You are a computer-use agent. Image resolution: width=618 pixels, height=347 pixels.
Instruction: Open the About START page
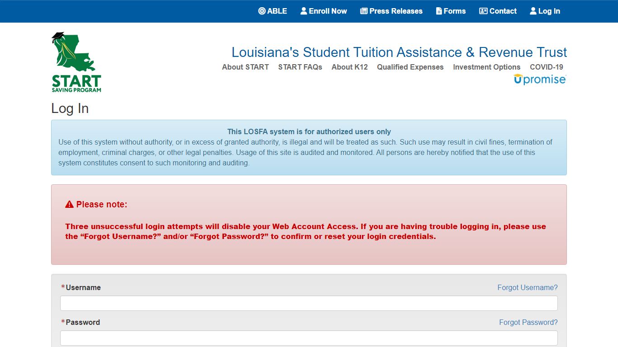point(245,67)
